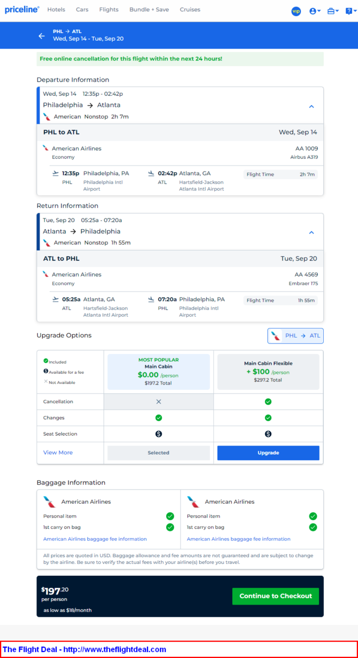Click the Selected button for Main Cabin
This screenshot has width=358, height=658.
coord(159,453)
